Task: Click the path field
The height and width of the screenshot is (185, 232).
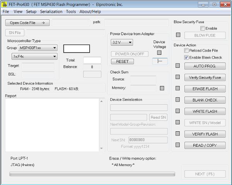Action: [136, 23]
